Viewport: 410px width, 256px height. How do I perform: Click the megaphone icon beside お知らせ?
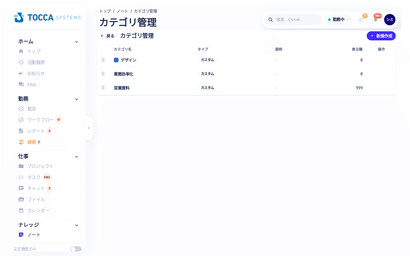[21, 73]
